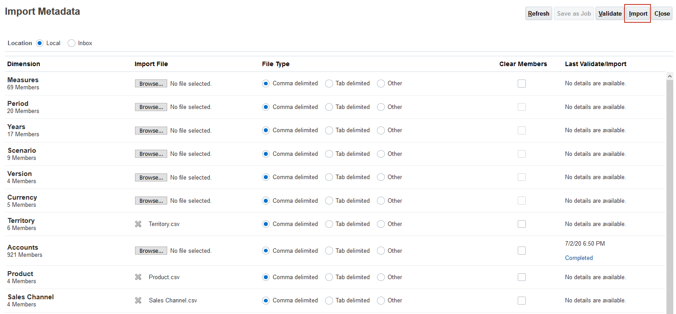Open the Completed status link for Accounts
676x314 pixels.
[579, 258]
